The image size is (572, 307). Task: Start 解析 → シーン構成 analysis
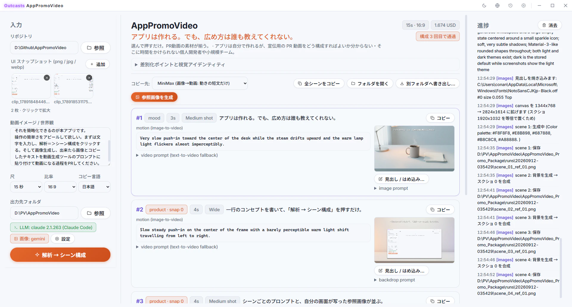coord(60,255)
